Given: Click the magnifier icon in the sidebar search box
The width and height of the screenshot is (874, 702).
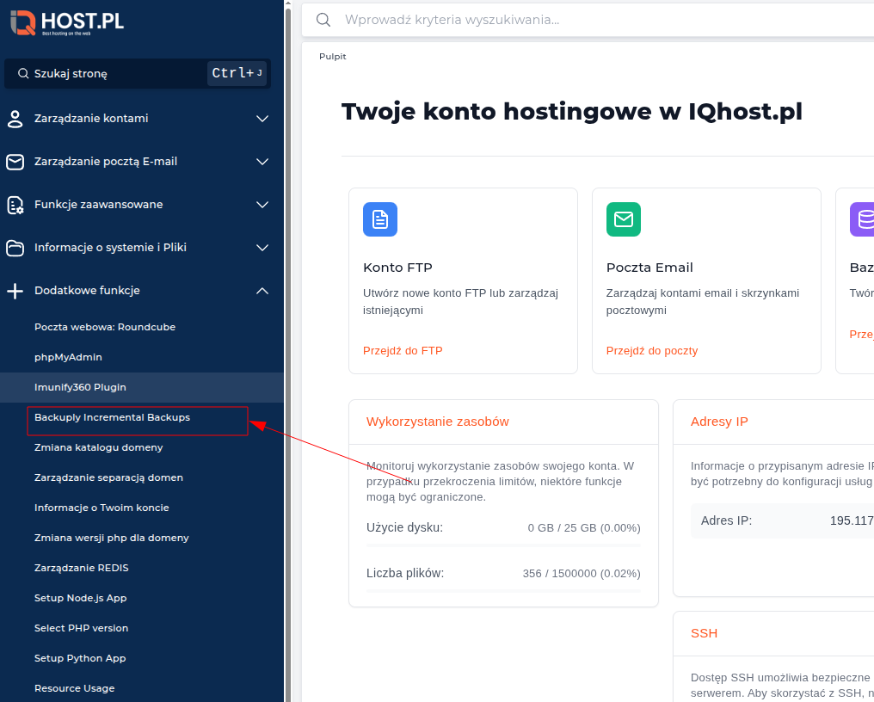Looking at the screenshot, I should [23, 73].
